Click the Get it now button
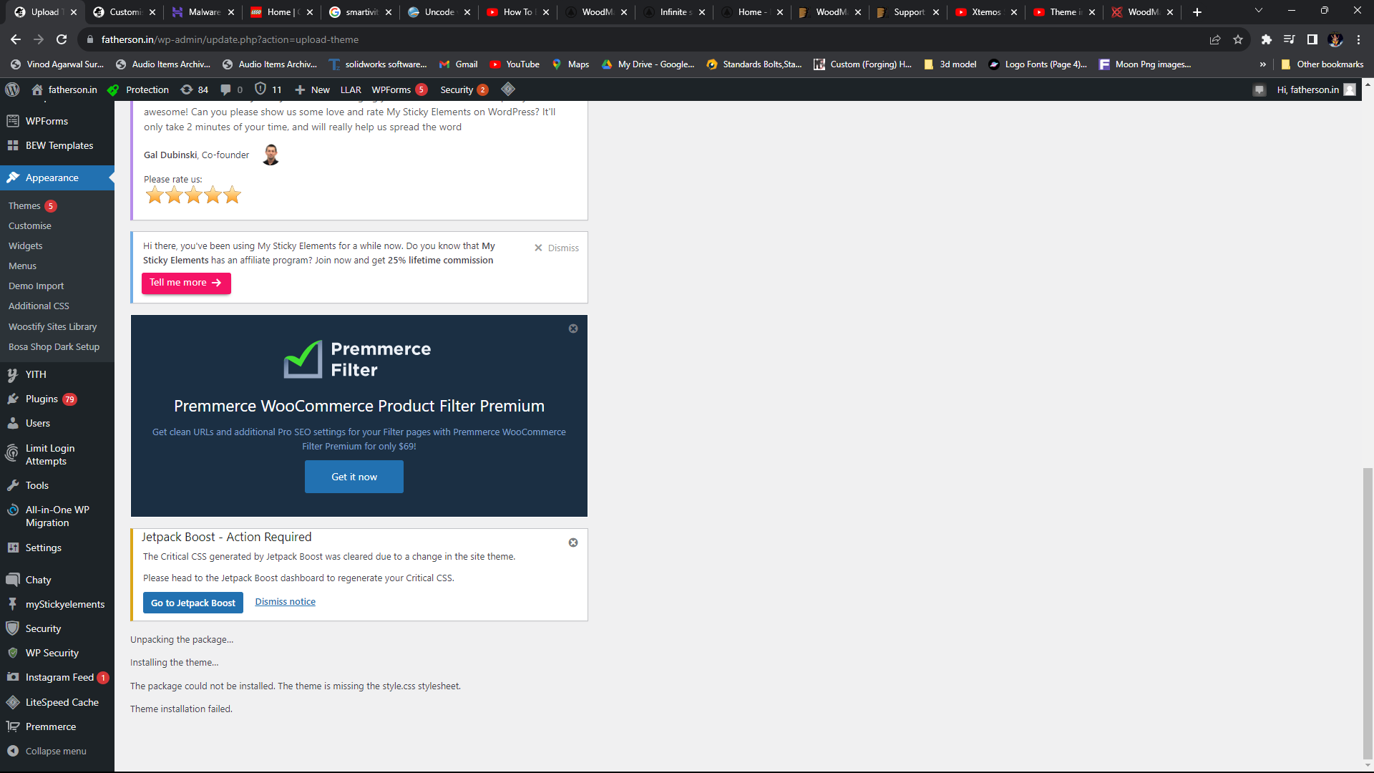This screenshot has height=773, width=1374. click(x=354, y=477)
